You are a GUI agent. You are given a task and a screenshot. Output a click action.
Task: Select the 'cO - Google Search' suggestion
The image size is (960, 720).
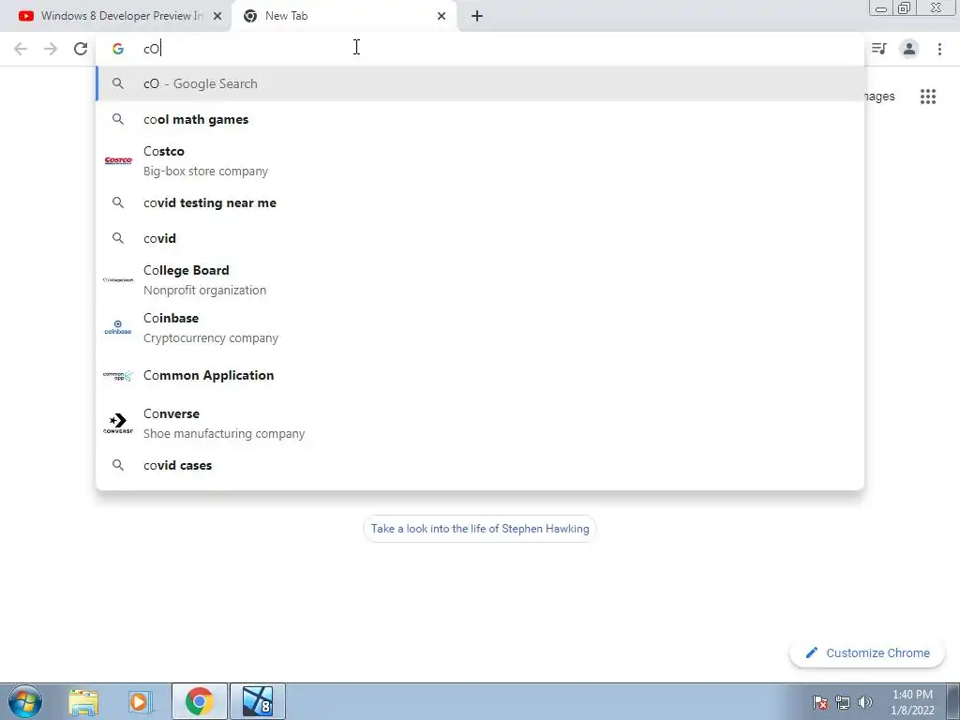click(480, 83)
